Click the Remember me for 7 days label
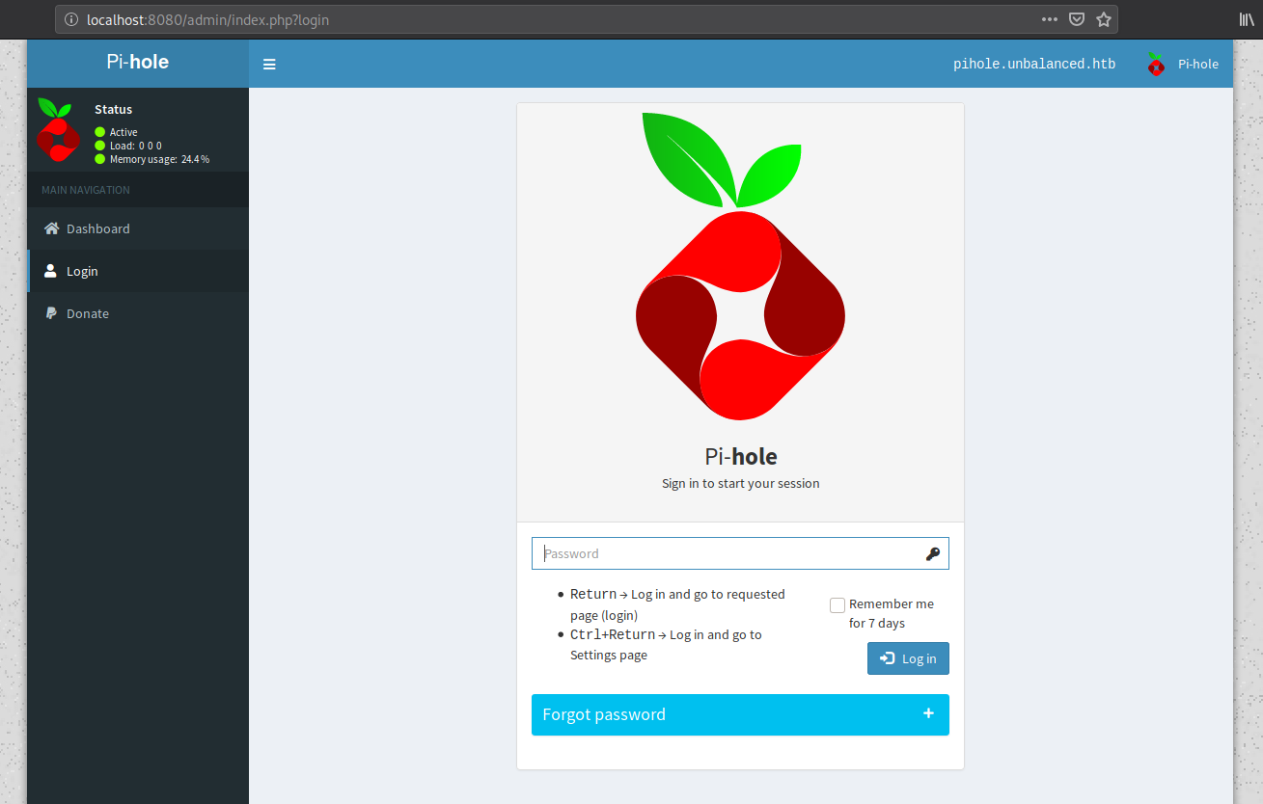Viewport: 1263px width, 804px height. tap(892, 613)
